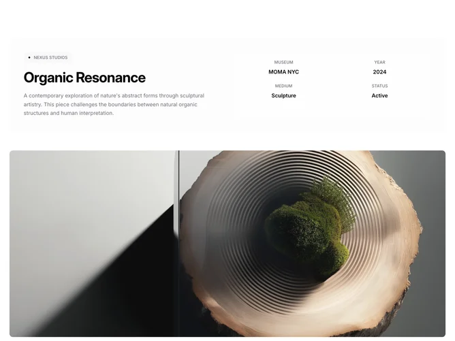455x341 pixels.
Task: Click the description paragraph about sculptural artistry
Action: (114, 104)
